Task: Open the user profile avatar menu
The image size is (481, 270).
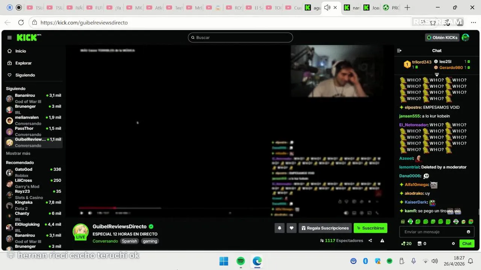Action: coord(466,37)
